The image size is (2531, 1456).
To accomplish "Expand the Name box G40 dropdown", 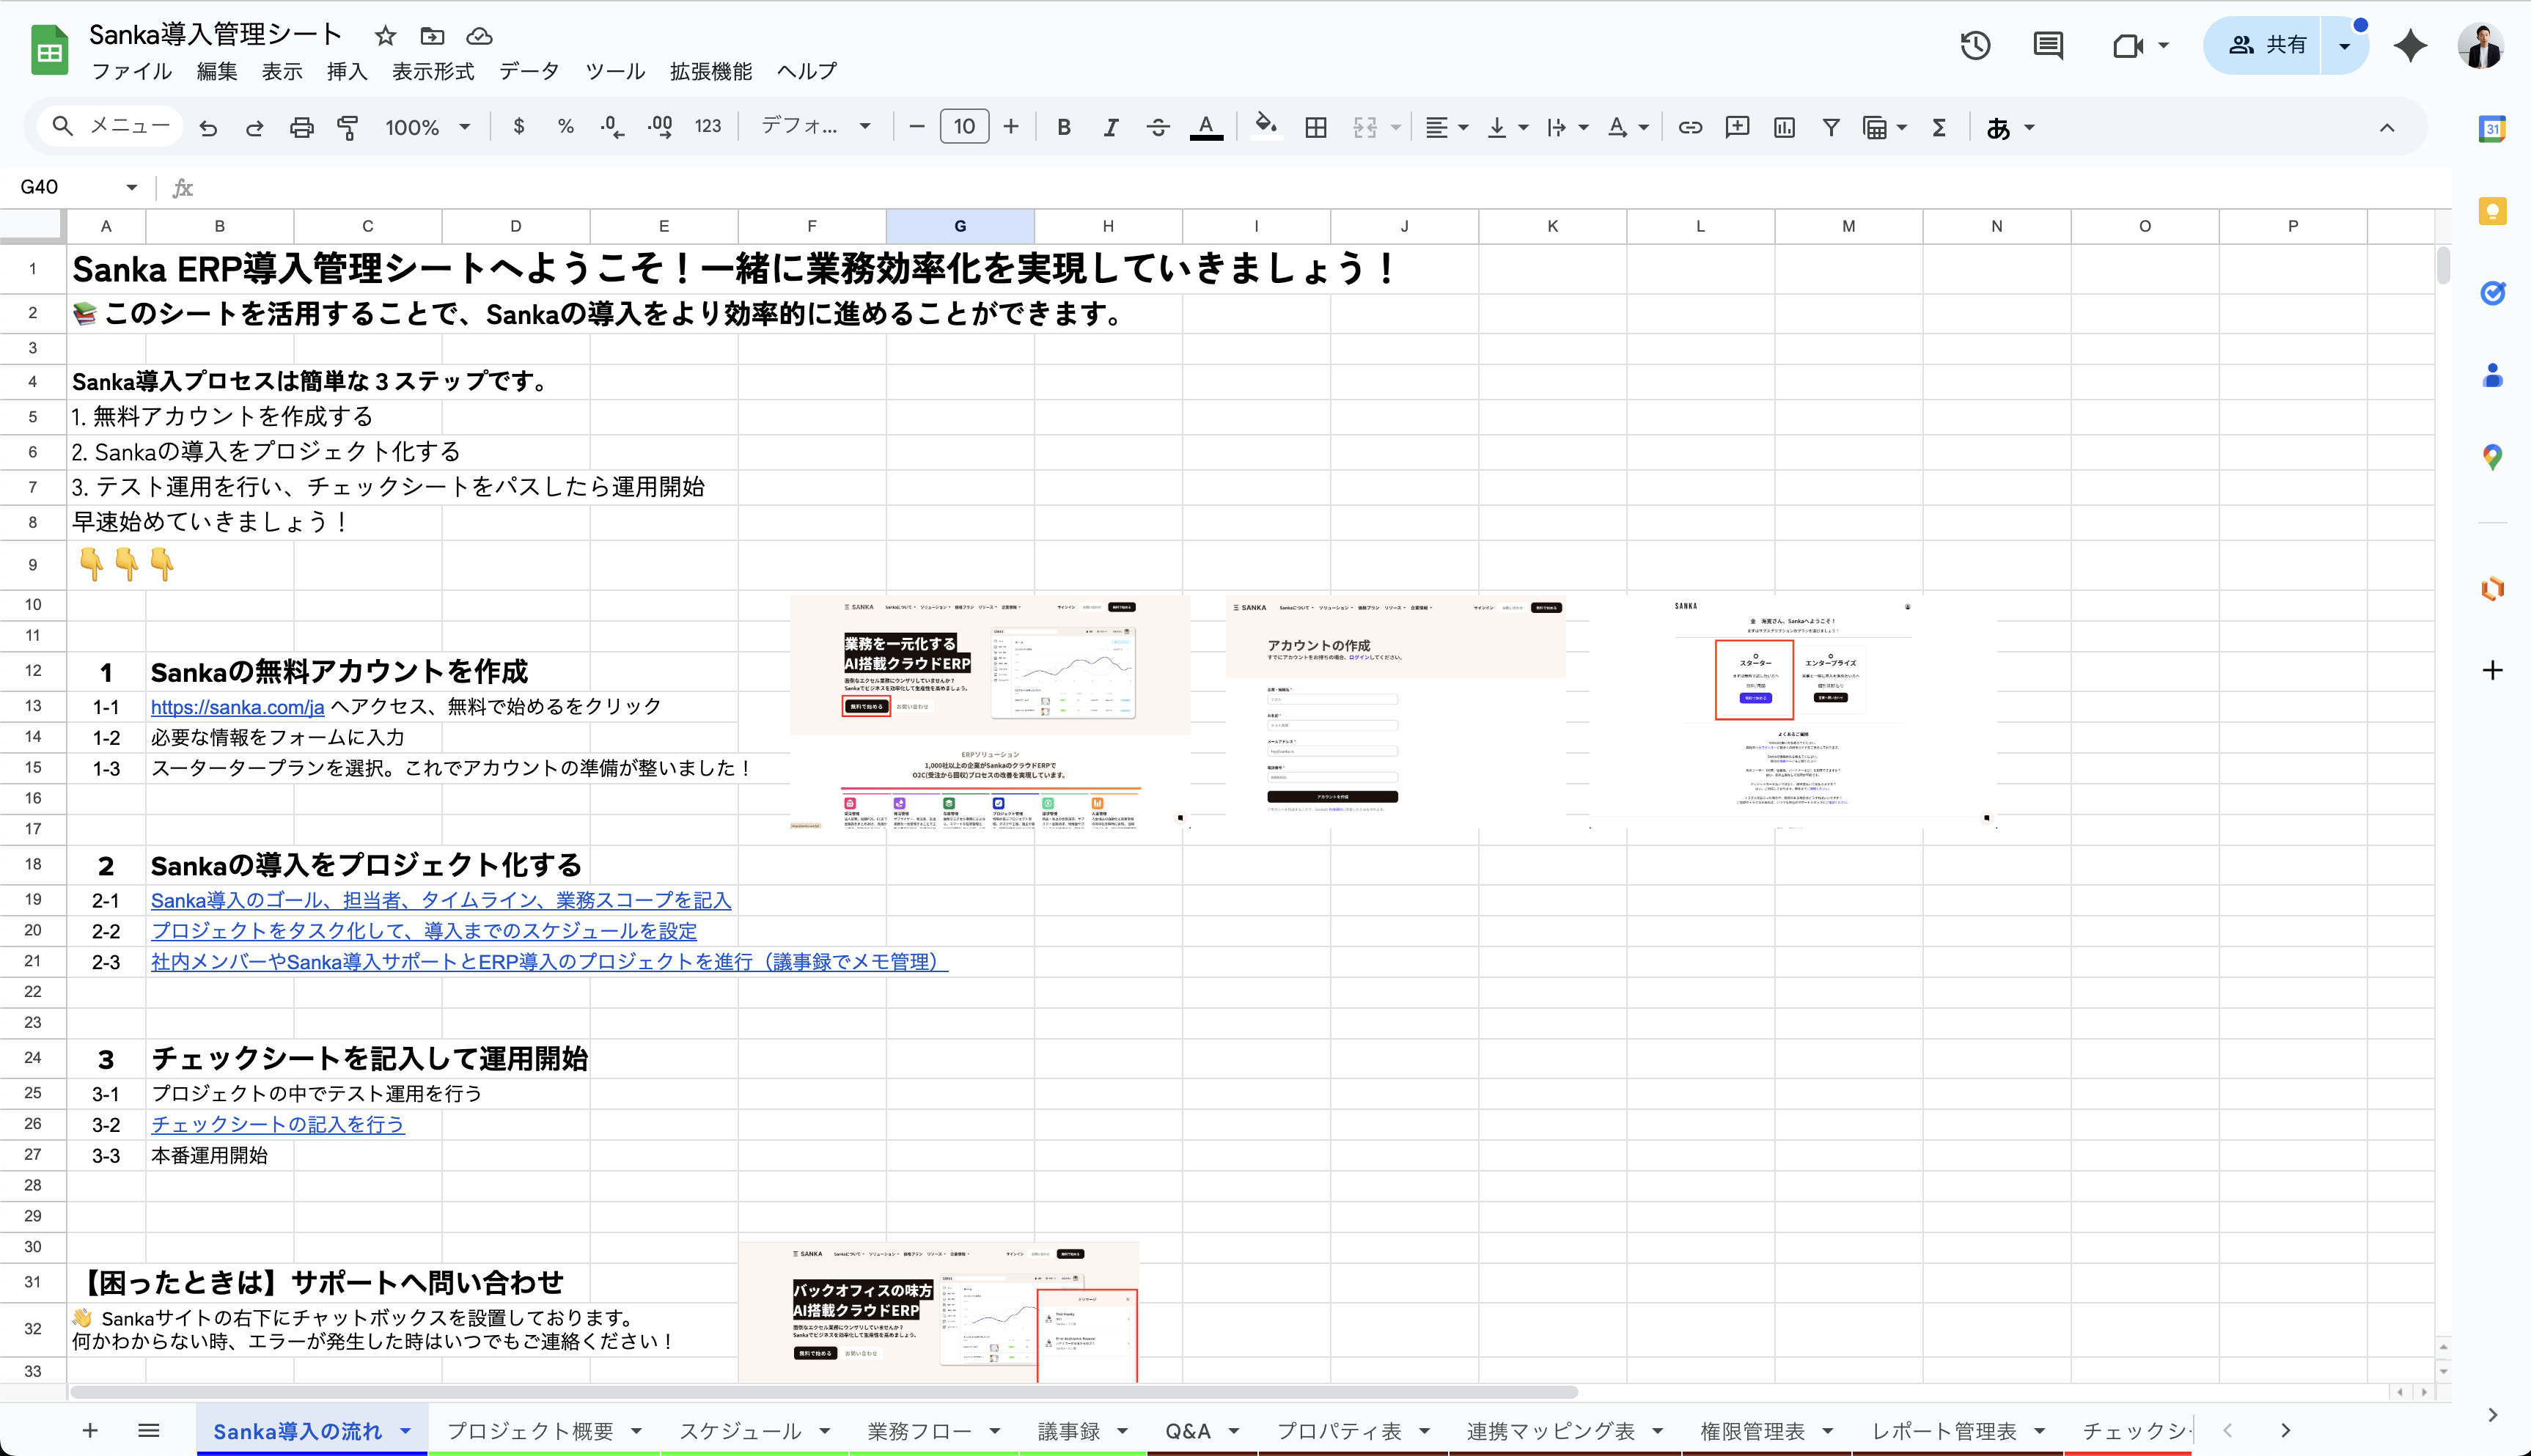I will click(x=131, y=187).
